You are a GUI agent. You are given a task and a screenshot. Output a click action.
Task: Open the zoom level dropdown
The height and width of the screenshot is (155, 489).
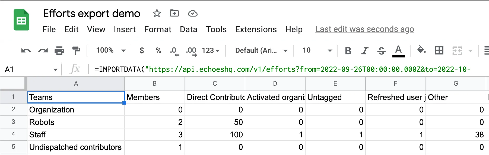tap(111, 50)
